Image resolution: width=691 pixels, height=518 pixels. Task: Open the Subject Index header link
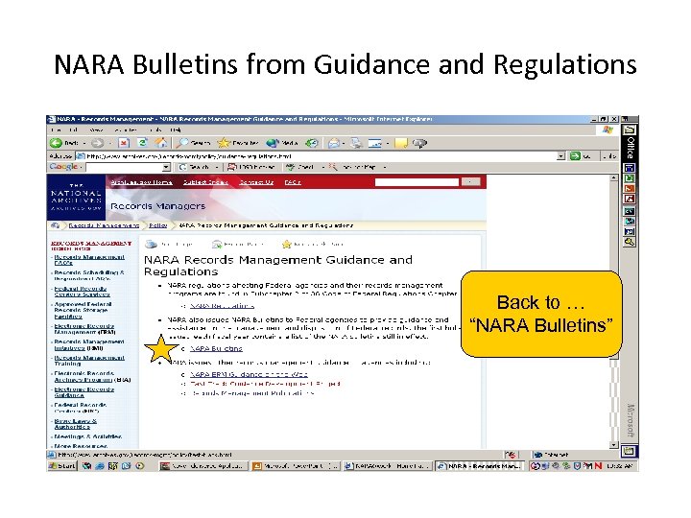point(205,182)
